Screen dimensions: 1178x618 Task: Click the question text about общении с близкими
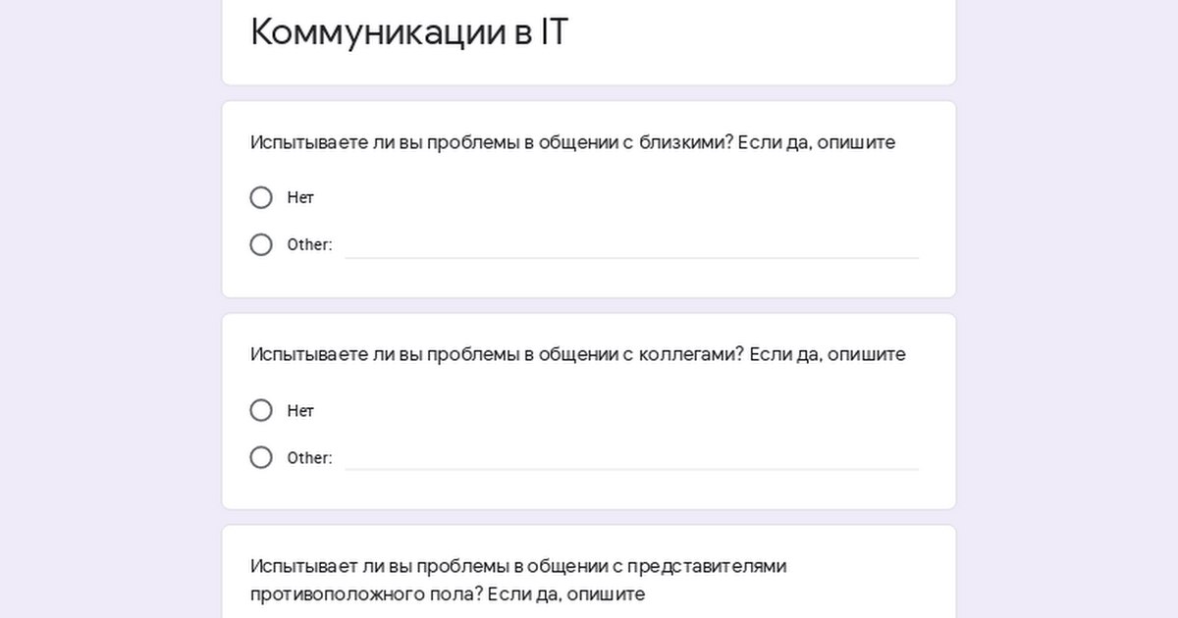tap(572, 142)
